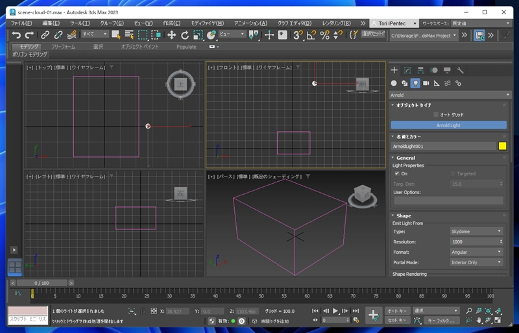Expand the Portal Mode Interior Only dropdown

[x=476, y=262]
